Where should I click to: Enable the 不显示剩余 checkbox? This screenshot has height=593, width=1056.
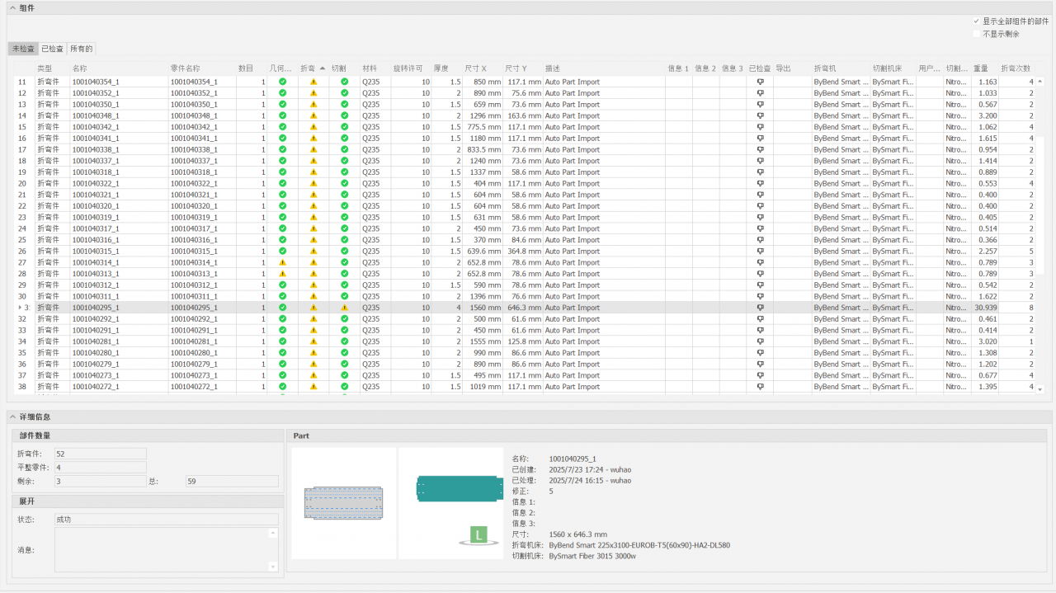point(977,34)
